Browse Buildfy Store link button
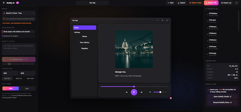Screen dimensions: 241x112 pyautogui.click(x=222, y=102)
